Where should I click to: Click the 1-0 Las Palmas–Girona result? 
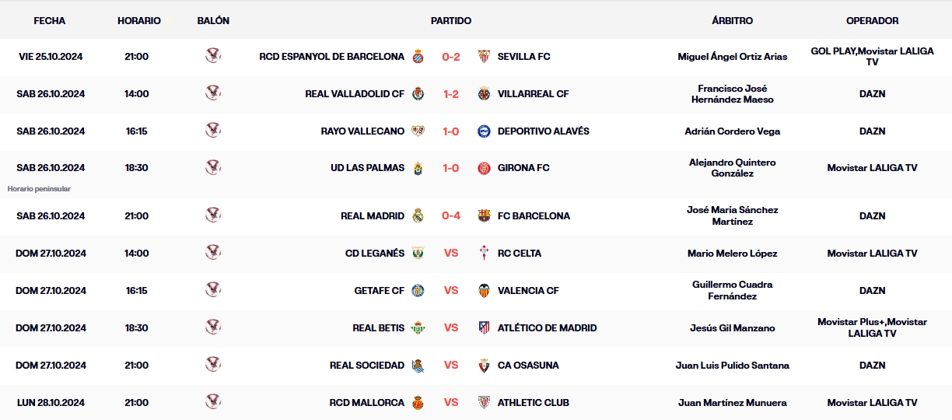click(x=451, y=168)
